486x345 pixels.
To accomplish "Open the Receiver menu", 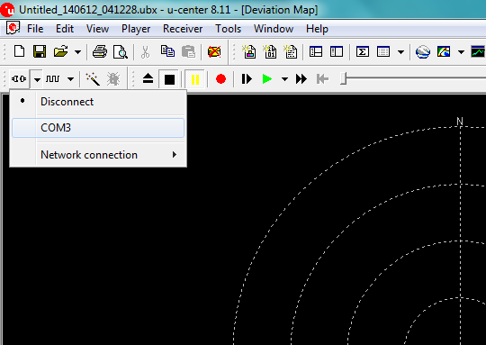I will [183, 29].
